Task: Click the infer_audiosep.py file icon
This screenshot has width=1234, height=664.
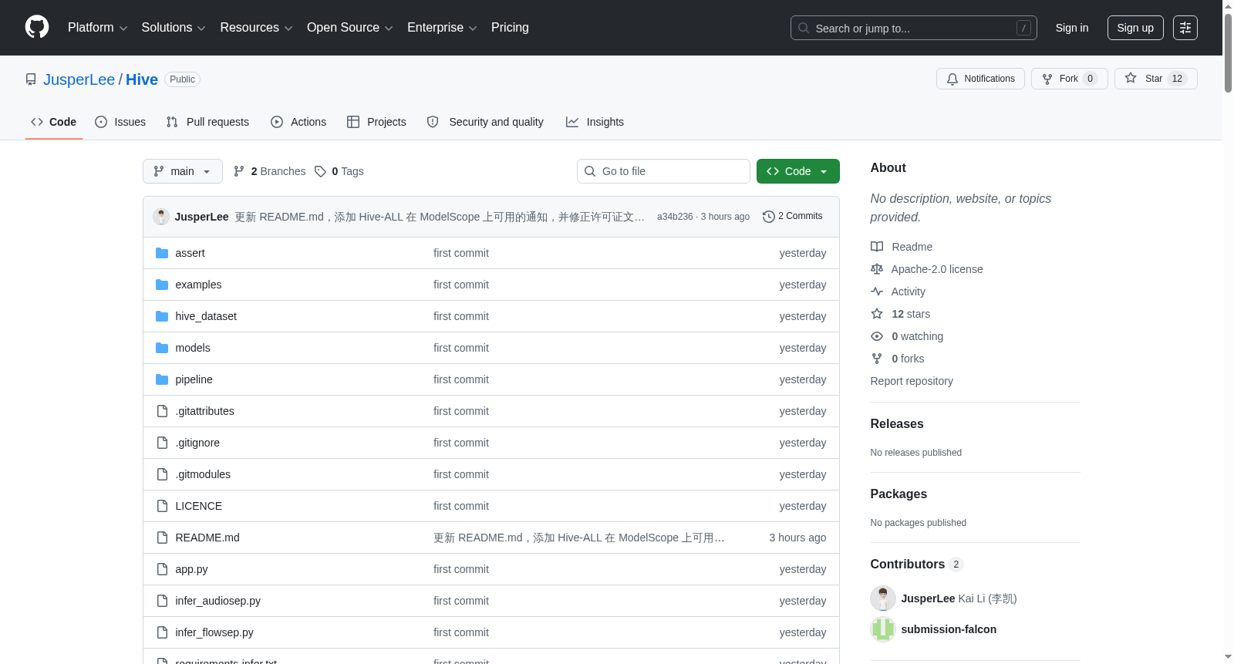Action: pos(162,601)
